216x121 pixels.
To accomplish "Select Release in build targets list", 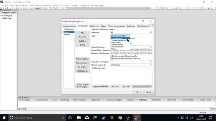I will (x=67, y=34).
